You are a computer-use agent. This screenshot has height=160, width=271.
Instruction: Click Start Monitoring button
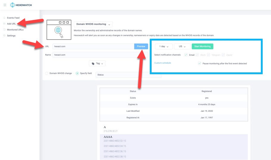pos(203,46)
